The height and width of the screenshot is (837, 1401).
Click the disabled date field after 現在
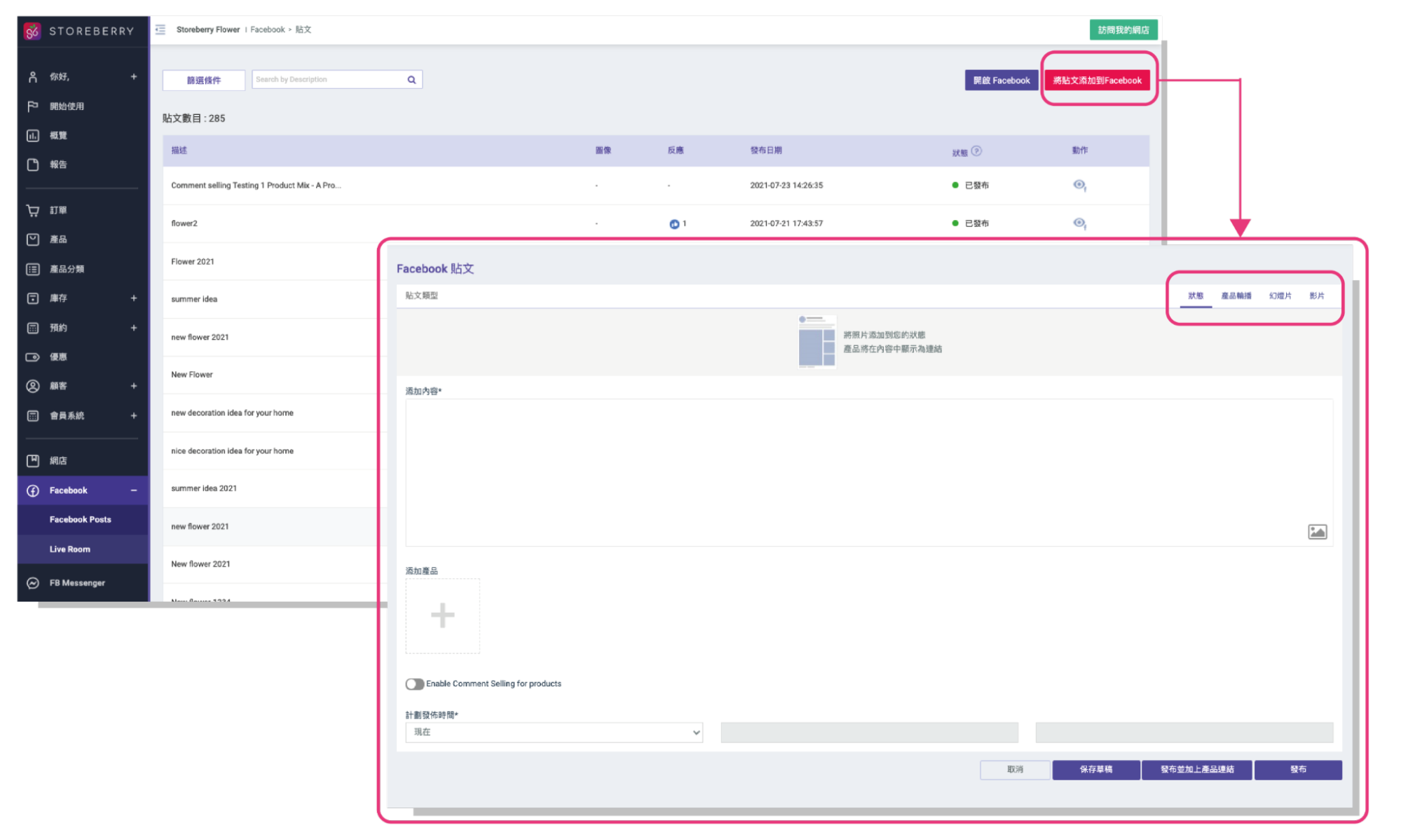869,733
